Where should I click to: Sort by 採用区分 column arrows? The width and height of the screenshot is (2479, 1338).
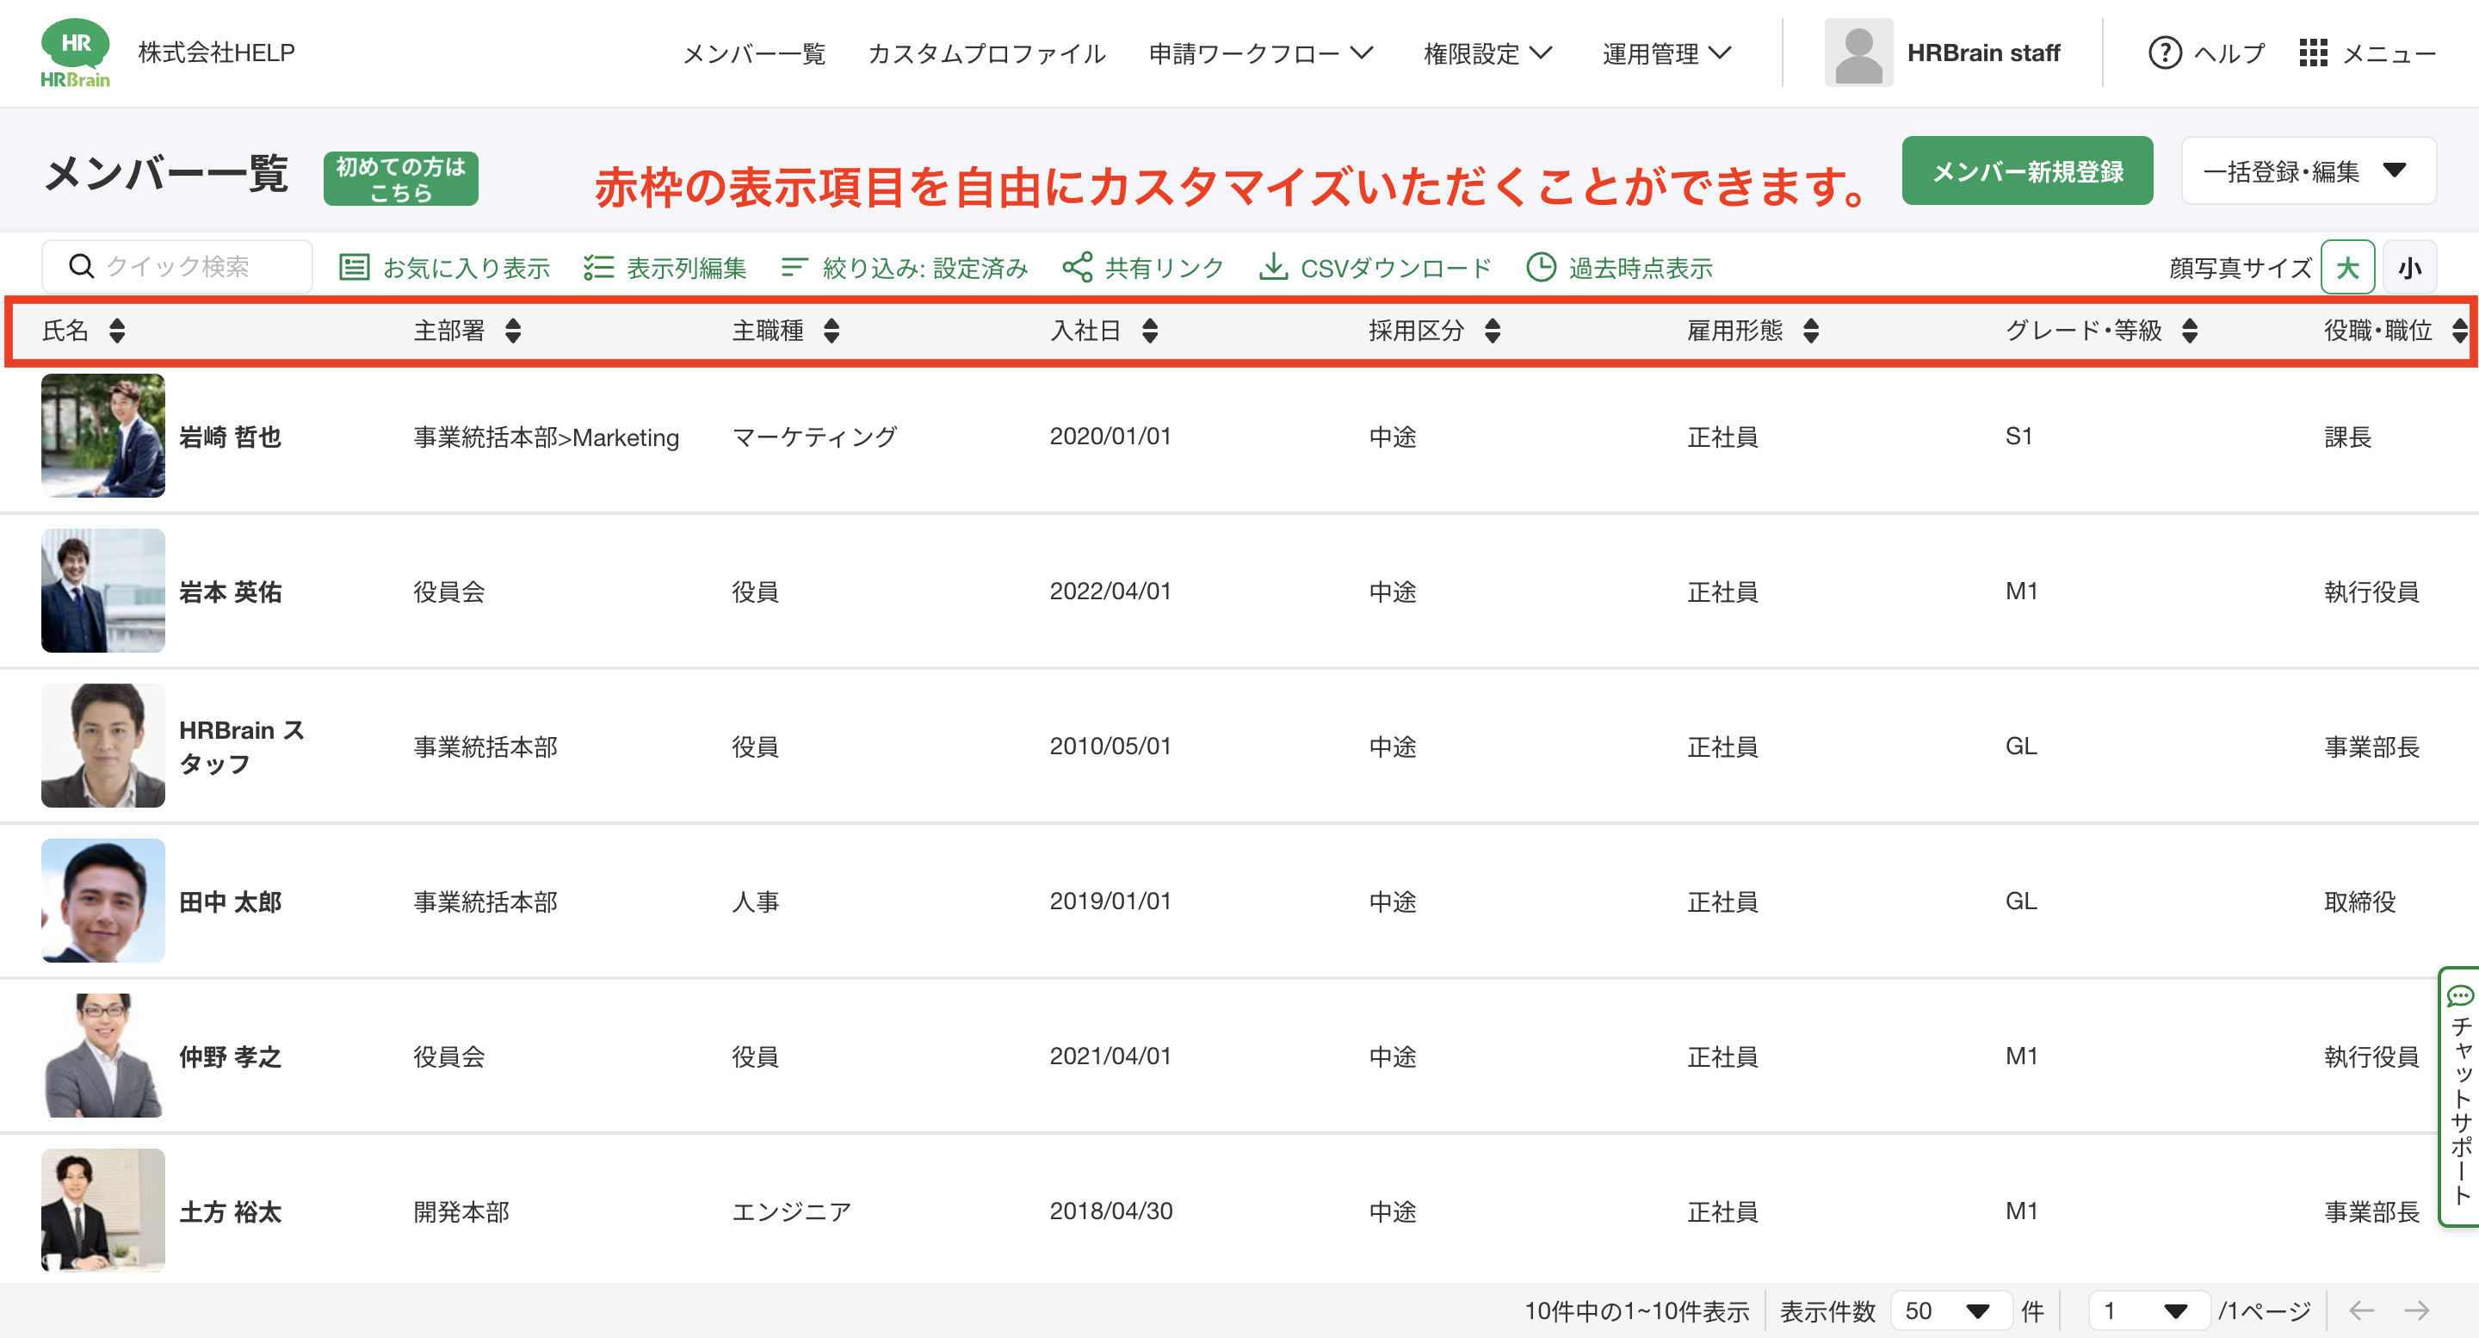point(1493,331)
